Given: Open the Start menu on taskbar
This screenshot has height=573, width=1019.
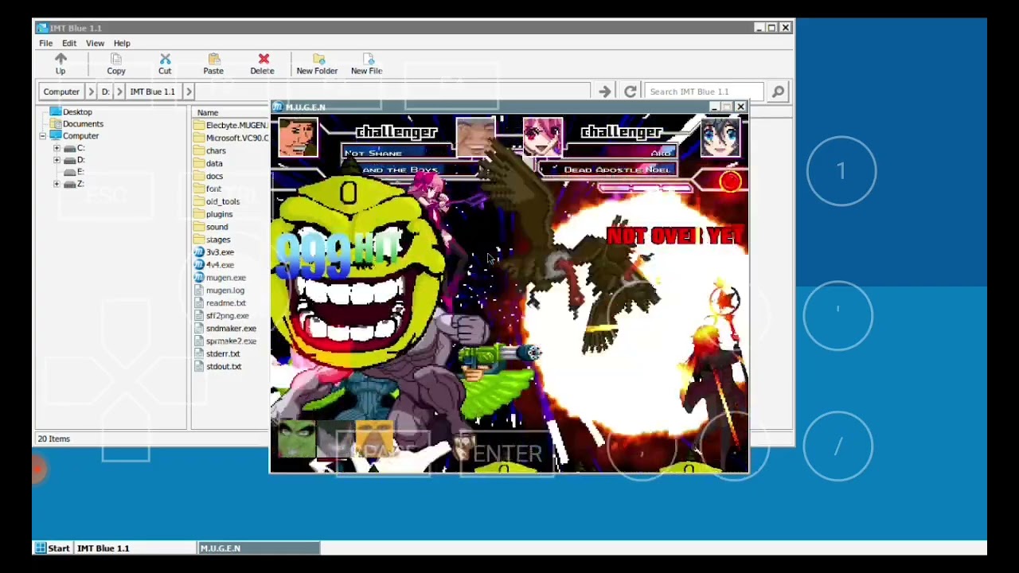Looking at the screenshot, I should coord(52,548).
